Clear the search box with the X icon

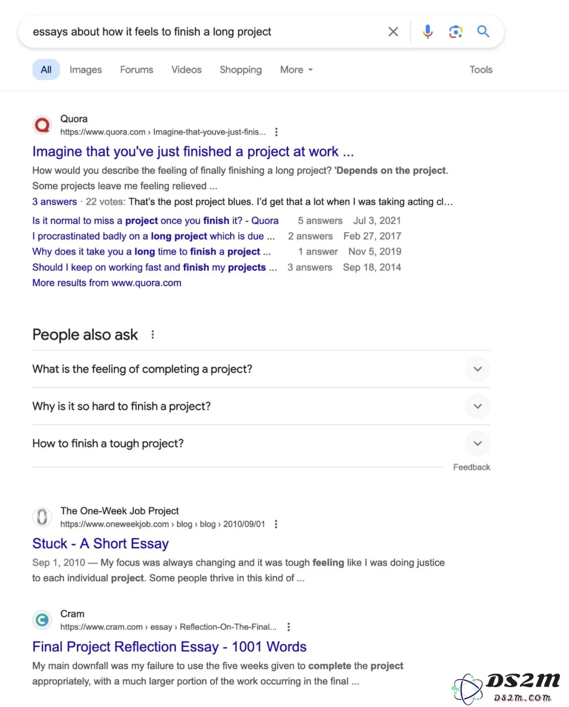pos(393,32)
